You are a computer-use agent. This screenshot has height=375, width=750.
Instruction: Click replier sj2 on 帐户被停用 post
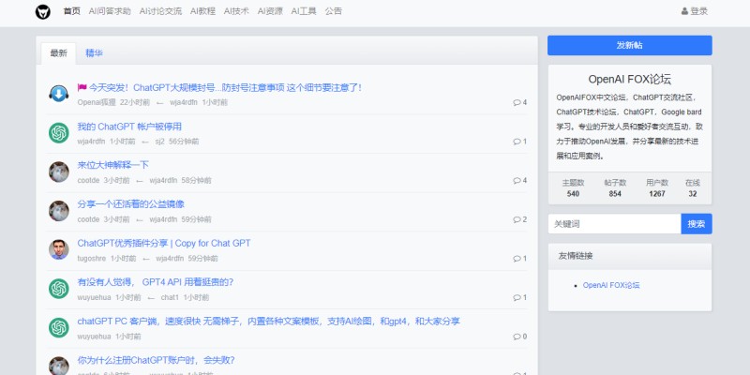pyautogui.click(x=159, y=142)
